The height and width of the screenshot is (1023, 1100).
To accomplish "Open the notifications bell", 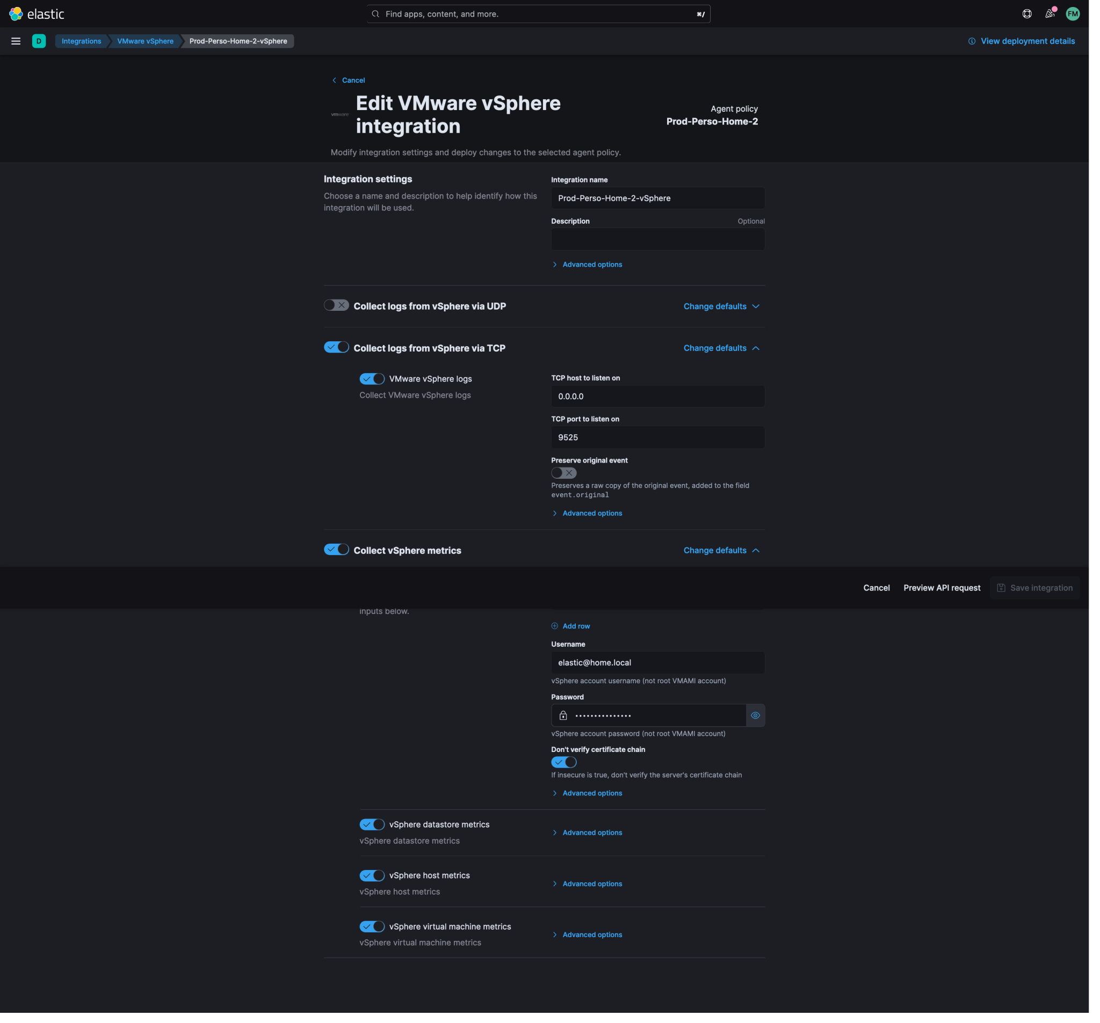I will [1050, 14].
